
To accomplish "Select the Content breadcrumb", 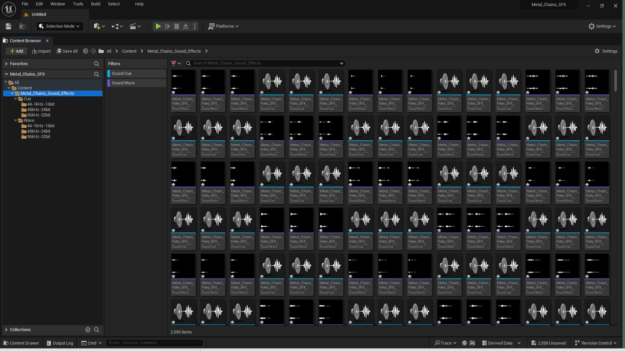I will pyautogui.click(x=129, y=51).
